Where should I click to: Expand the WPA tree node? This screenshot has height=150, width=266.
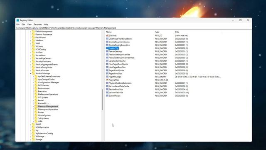coord(33,121)
